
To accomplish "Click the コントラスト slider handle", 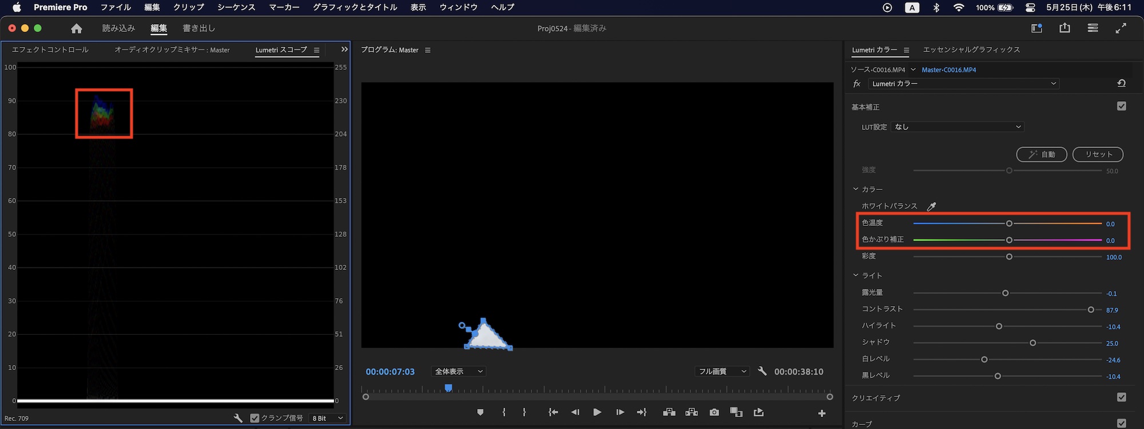I will click(1090, 309).
